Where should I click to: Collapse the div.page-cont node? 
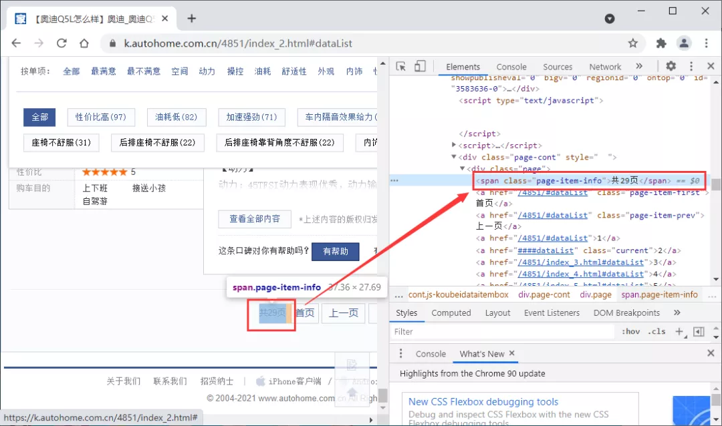tap(454, 157)
